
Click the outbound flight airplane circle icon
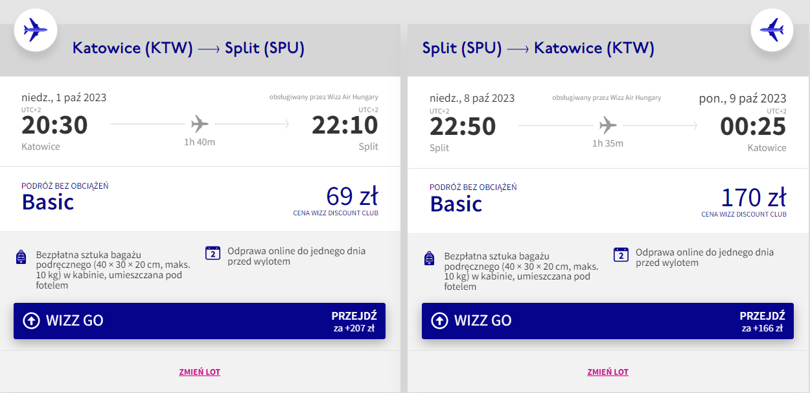[36, 29]
